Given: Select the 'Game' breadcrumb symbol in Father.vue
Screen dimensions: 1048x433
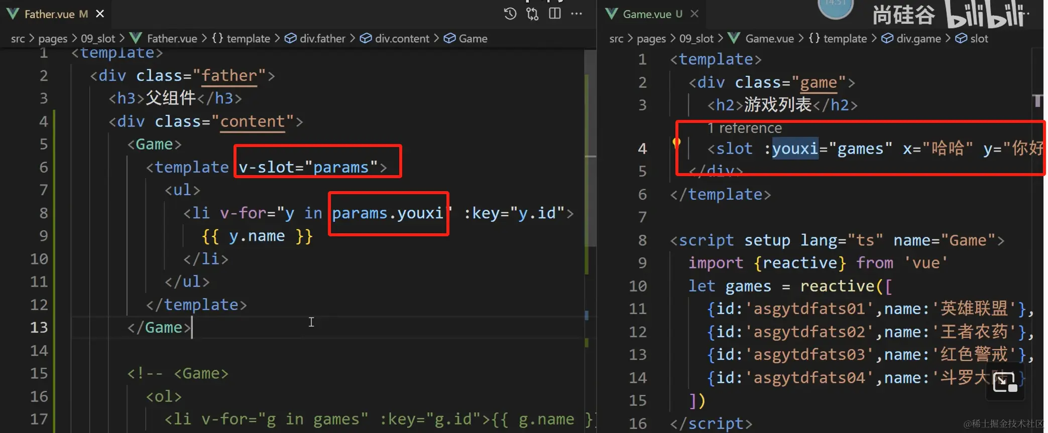Looking at the screenshot, I should (465, 39).
